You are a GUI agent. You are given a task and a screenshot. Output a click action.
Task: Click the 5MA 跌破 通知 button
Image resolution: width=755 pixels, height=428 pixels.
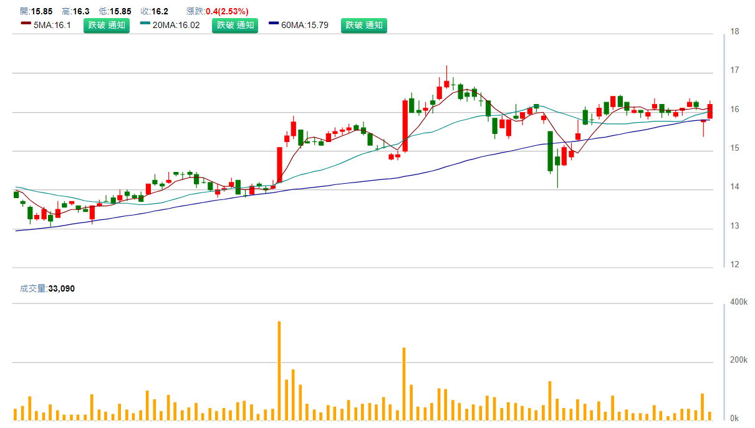click(x=107, y=26)
